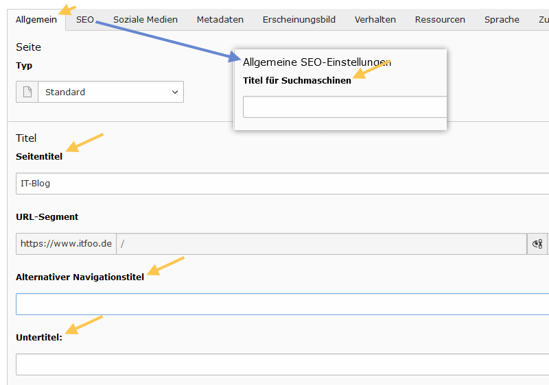Screen dimensions: 549x385
Task: Click the Typ label
Action: point(24,66)
